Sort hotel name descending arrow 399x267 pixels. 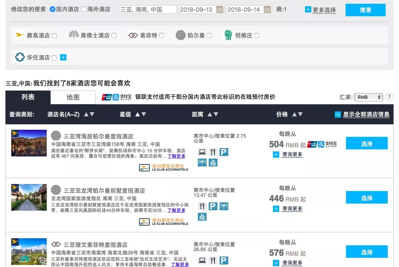coord(92,114)
